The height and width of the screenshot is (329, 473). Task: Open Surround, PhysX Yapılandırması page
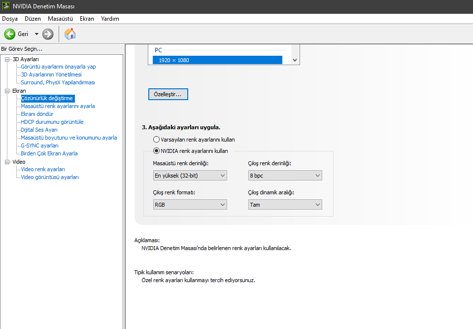click(58, 82)
